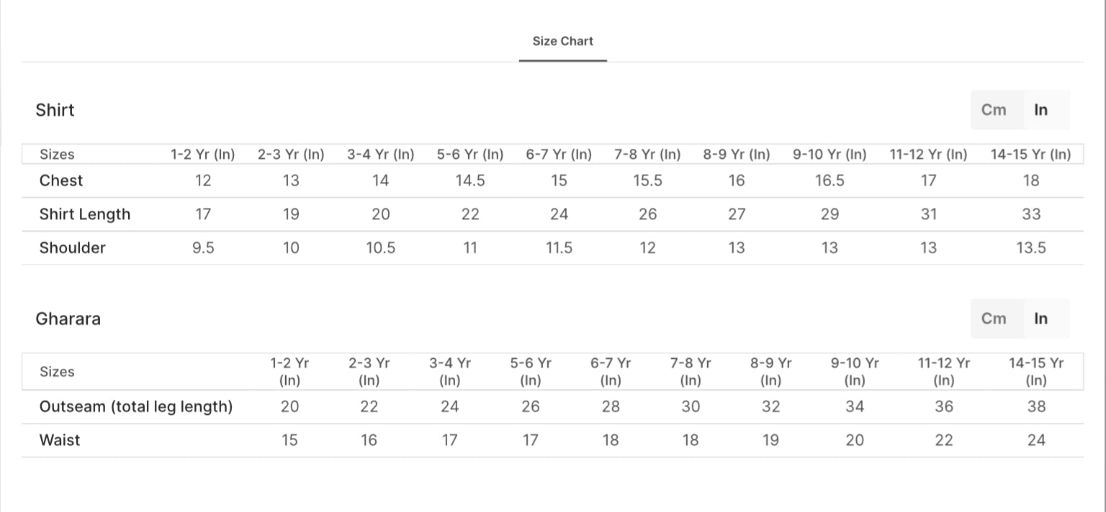Click 11-12 Yr (In) header in Gharara table
1106x512 pixels.
click(943, 372)
